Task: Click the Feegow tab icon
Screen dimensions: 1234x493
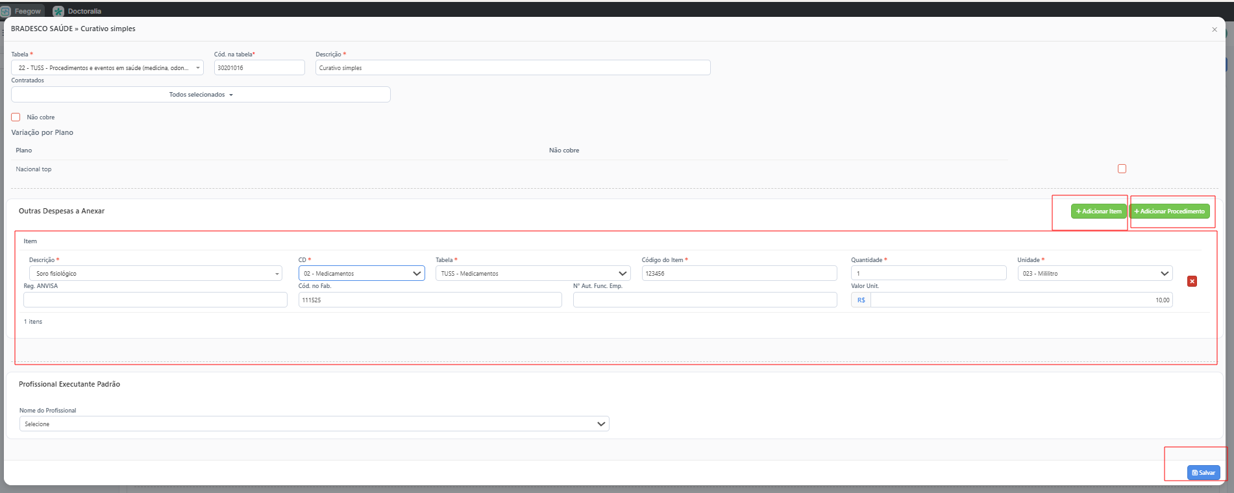Action: [6, 11]
